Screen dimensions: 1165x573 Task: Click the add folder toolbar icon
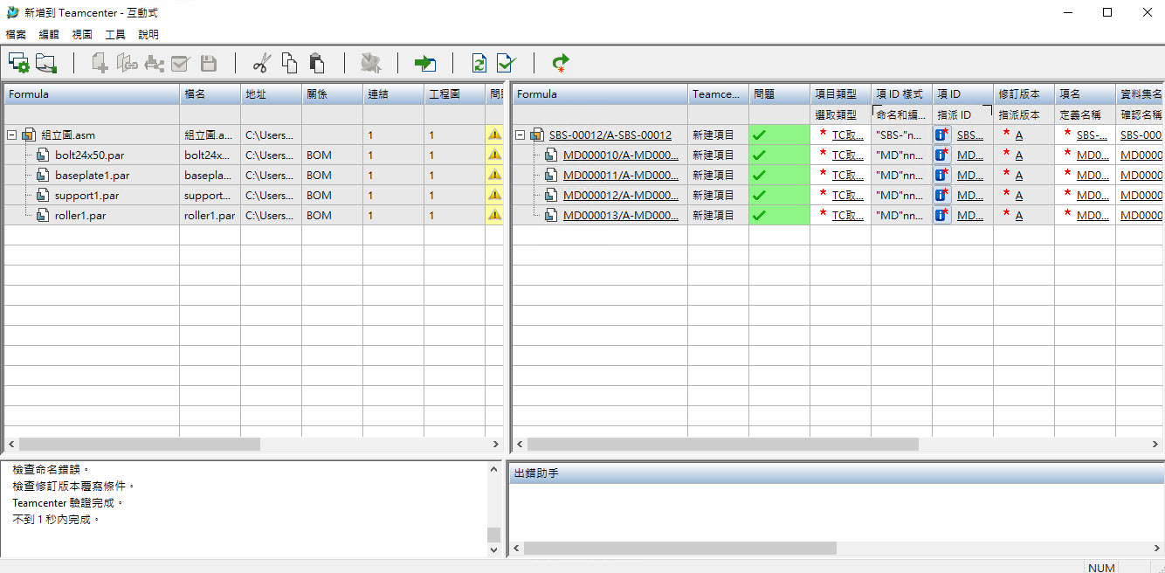46,63
